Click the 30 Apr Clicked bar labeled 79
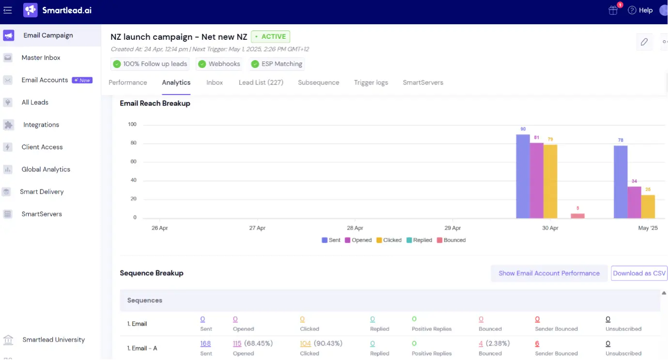The width and height of the screenshot is (670, 361). click(550, 182)
